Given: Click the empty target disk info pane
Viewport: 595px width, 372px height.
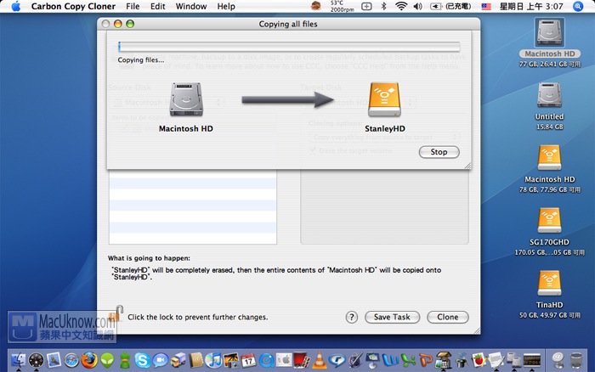Looking at the screenshot, I should [384, 206].
